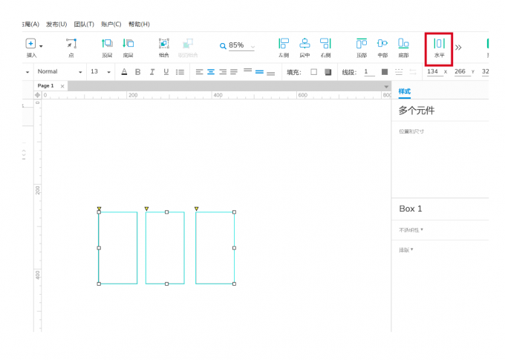This screenshot has width=505, height=360.
Task: Open the page tabs list dropdown arrow
Action: 386,87
